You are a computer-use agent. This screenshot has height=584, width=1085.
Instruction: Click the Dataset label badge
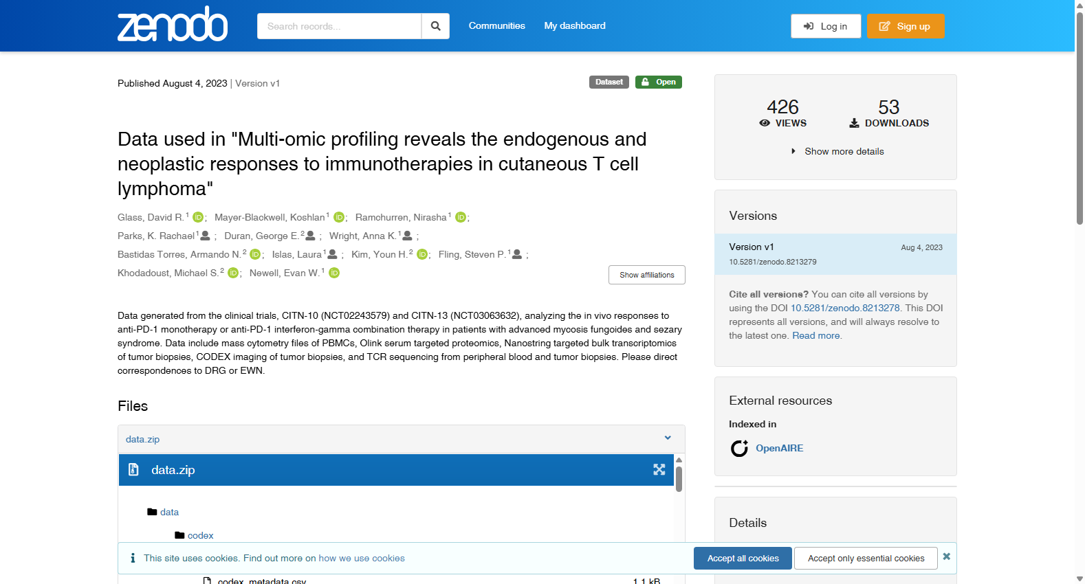609,82
